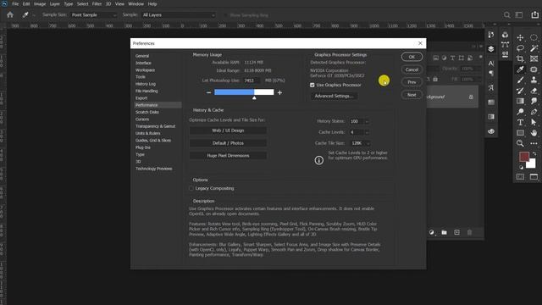
Task: Select the Clone Stamp tool
Action: (x=534, y=80)
